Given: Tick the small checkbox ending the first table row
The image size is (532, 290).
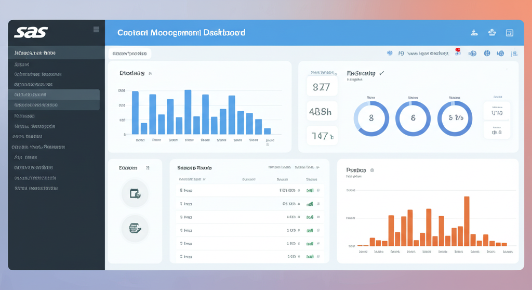Looking at the screenshot, I should tap(318, 191).
